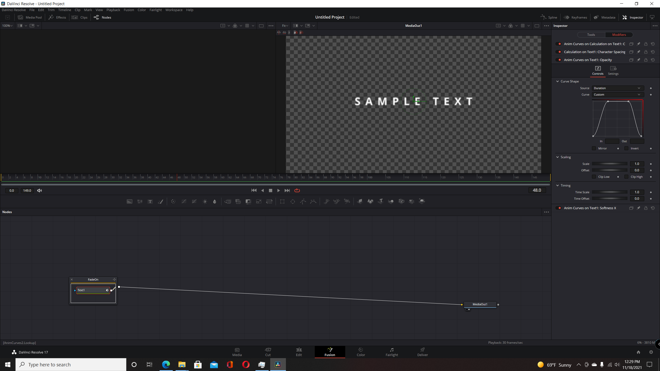Collapse the Curve Shape section
Screen dimensions: 660x371
click(x=558, y=81)
